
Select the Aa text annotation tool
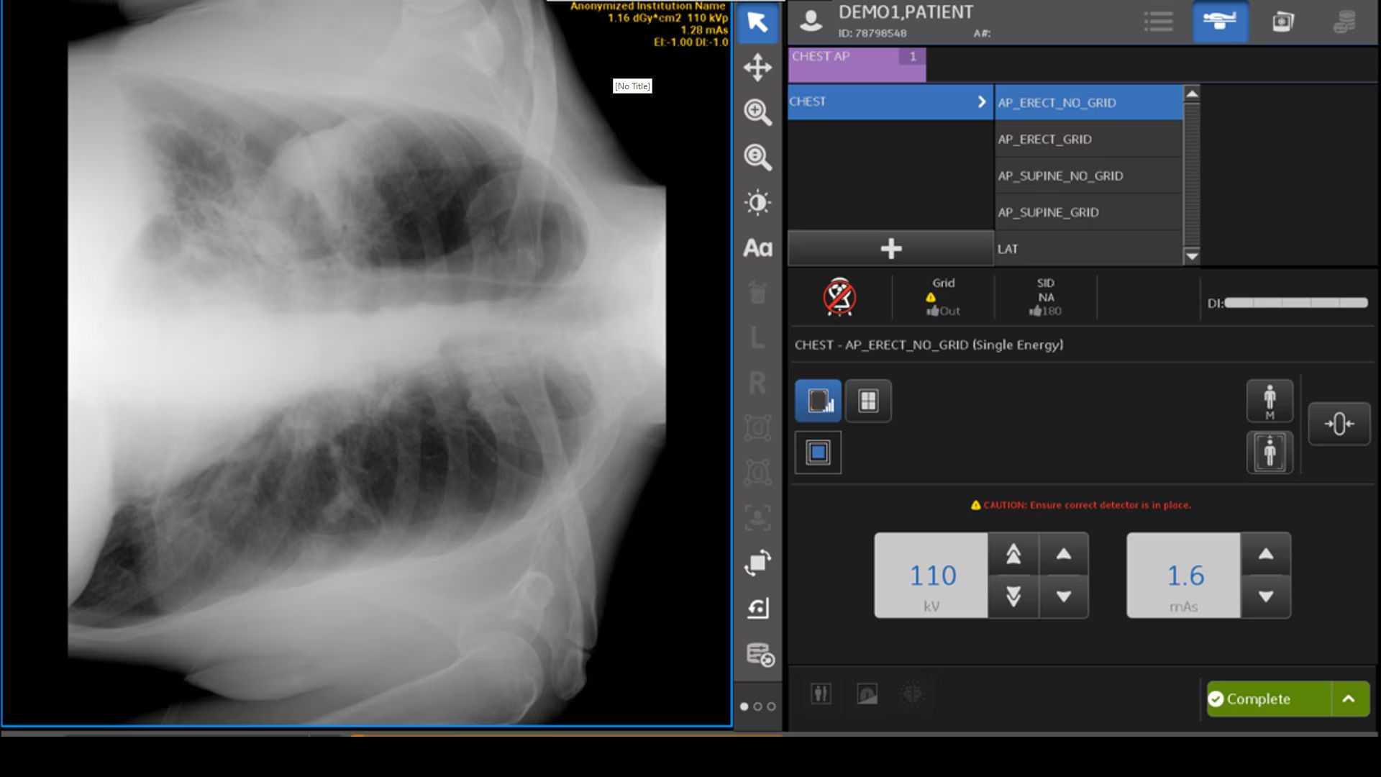757,248
